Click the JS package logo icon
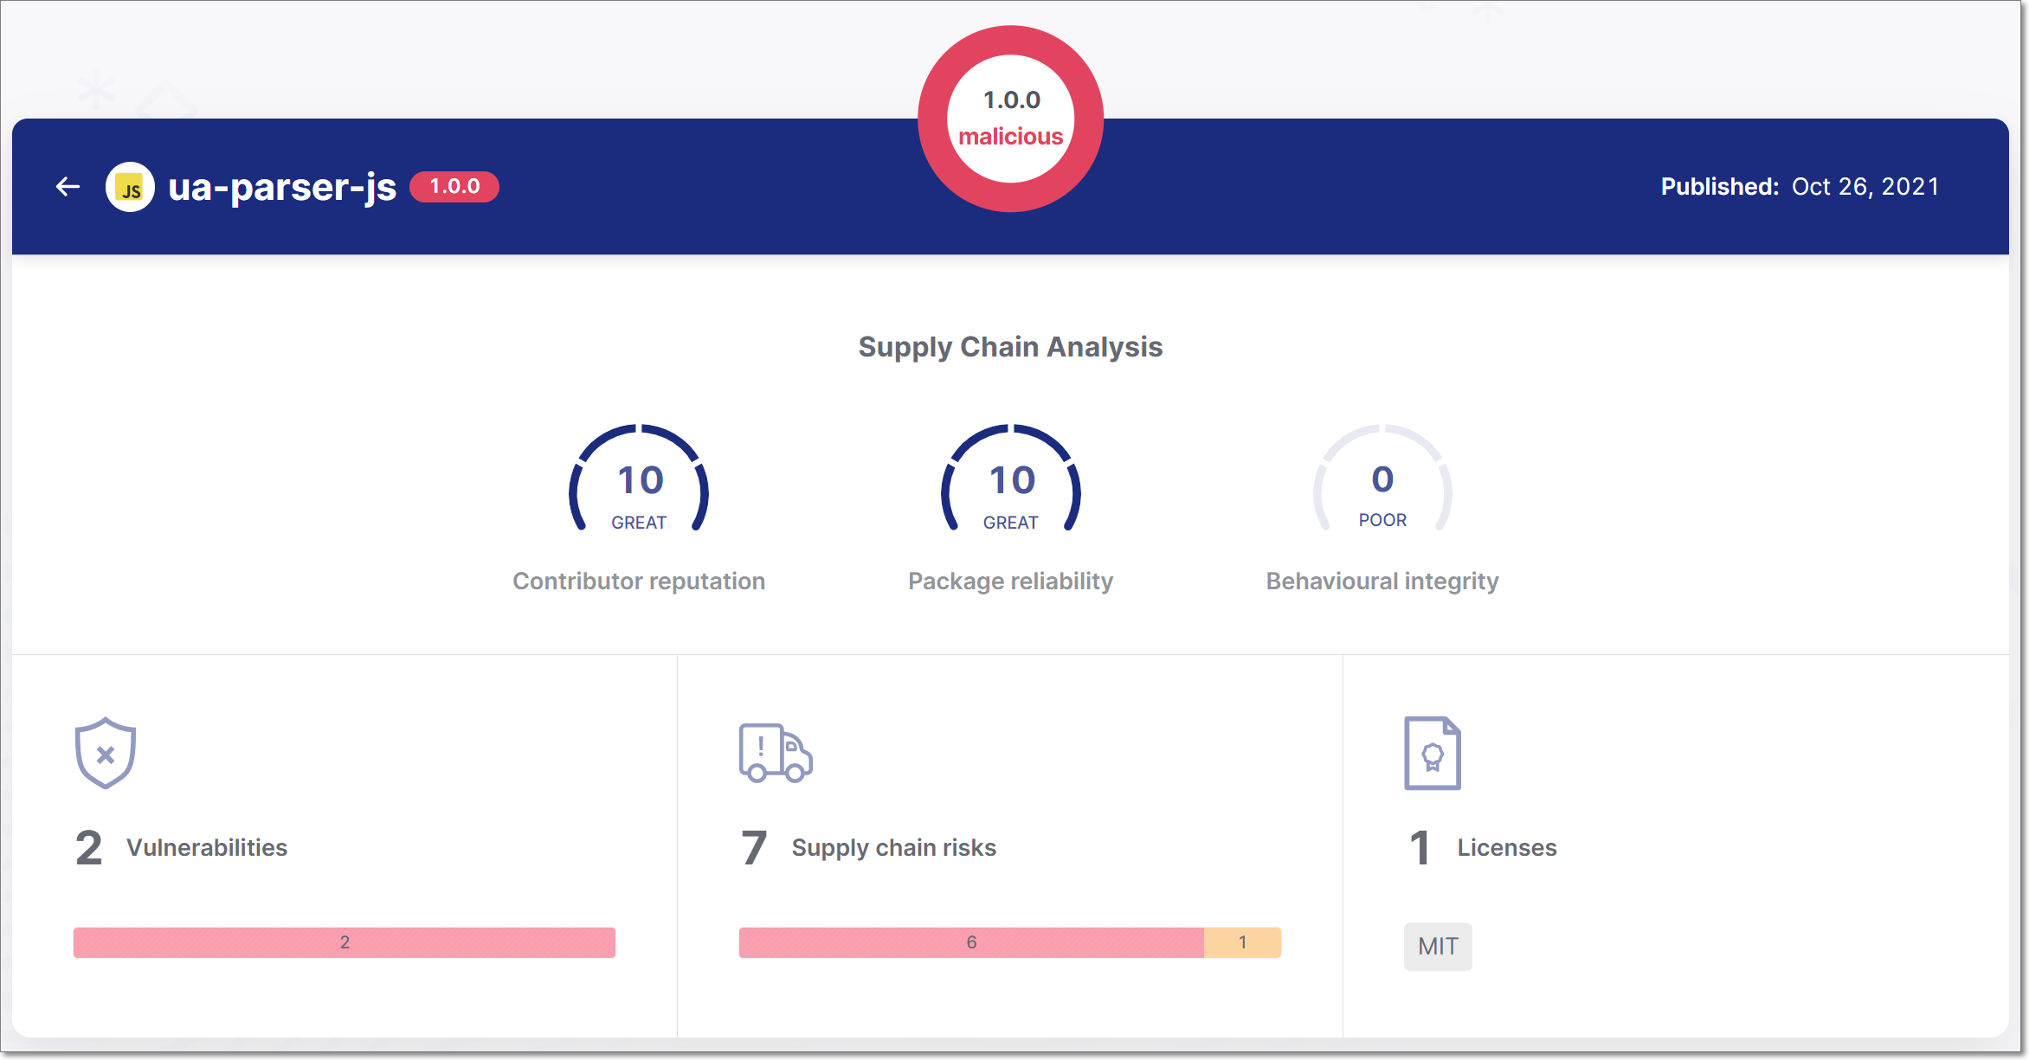 pos(131,187)
